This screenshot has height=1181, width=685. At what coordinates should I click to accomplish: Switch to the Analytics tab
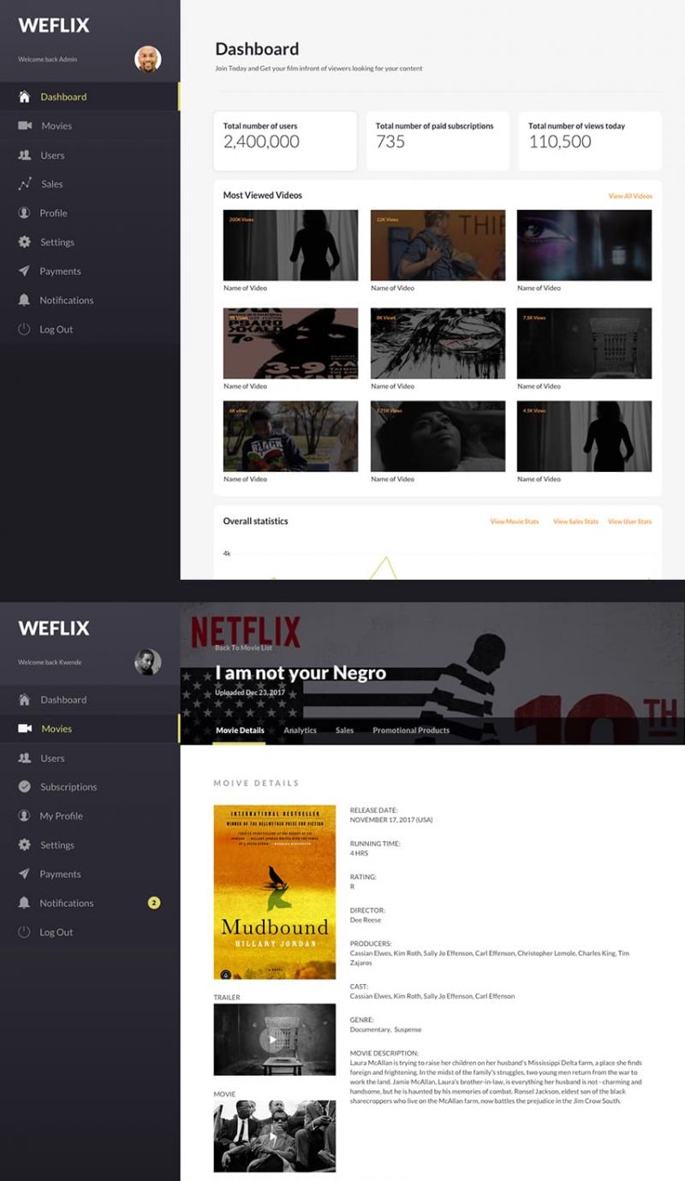pyautogui.click(x=300, y=731)
